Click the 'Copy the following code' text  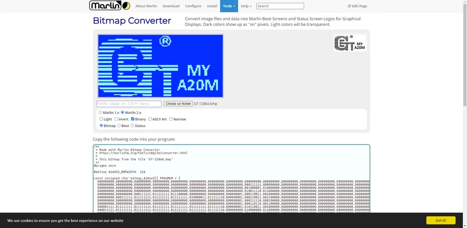[134, 139]
